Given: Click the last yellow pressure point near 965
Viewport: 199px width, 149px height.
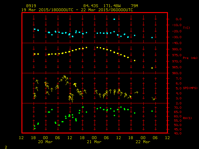Looking at the screenshot, I should [x=152, y=68].
